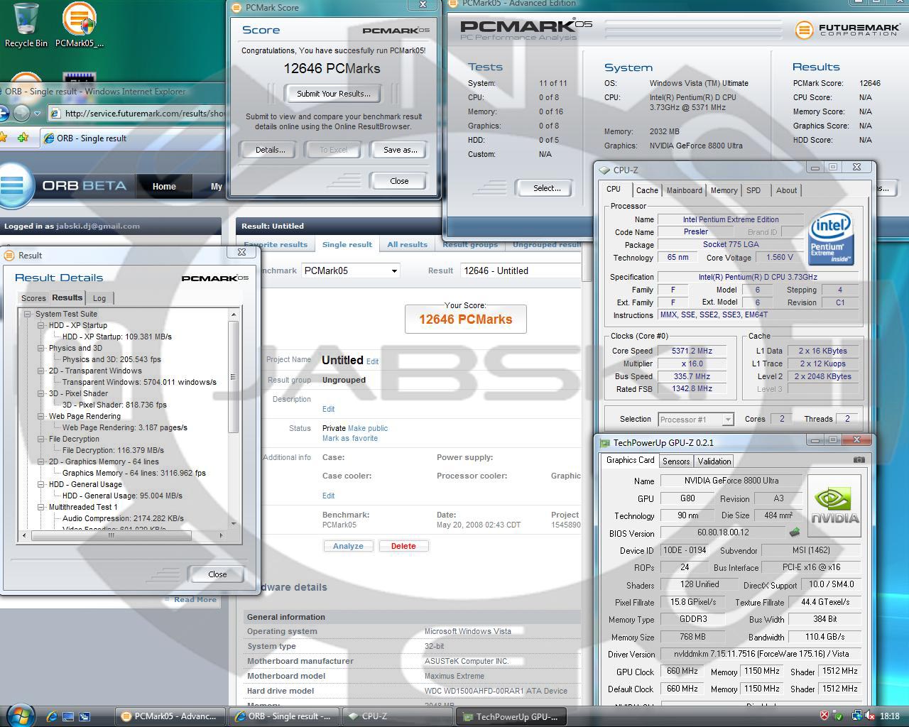Open the Favorite results tab on ORB page
Image resolution: width=909 pixels, height=727 pixels.
276,244
